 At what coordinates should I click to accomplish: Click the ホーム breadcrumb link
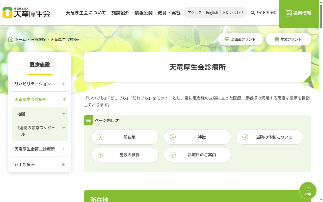(x=20, y=39)
